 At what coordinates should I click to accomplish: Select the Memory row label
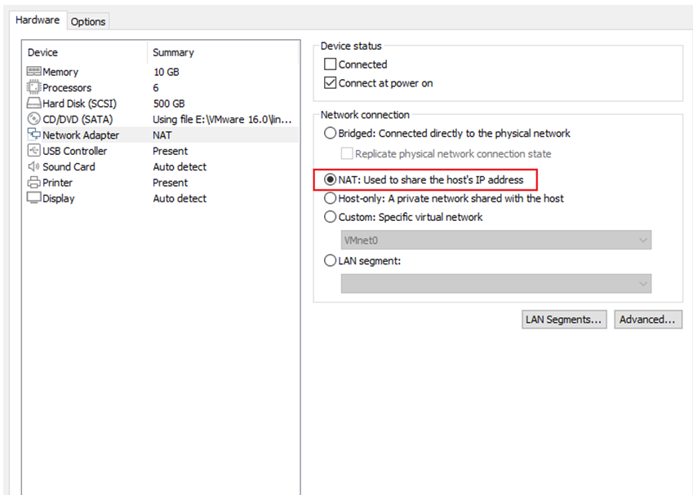point(60,72)
